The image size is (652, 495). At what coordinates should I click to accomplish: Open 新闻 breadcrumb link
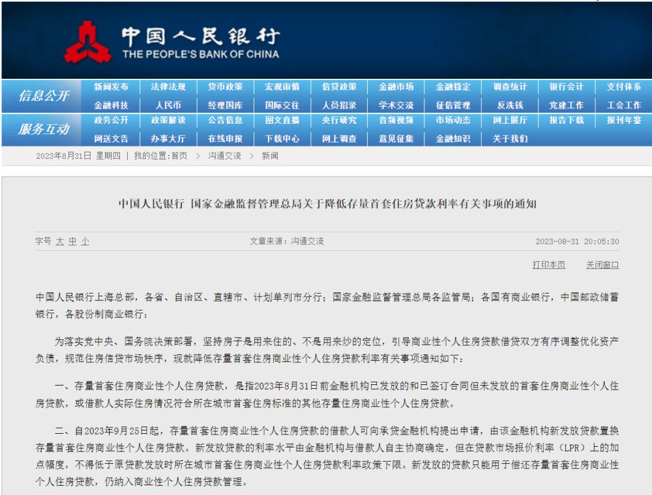[x=270, y=156]
